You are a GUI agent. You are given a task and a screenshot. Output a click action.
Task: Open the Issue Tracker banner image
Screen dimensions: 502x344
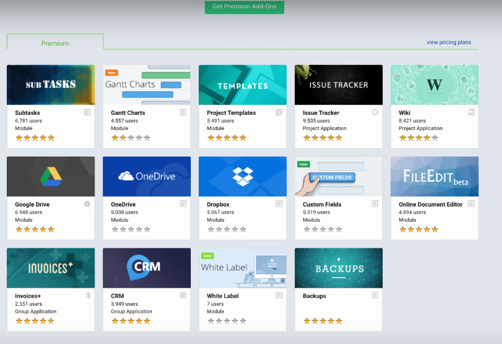click(339, 85)
